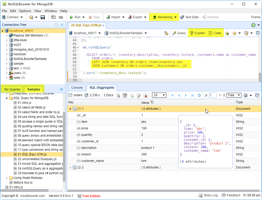Image resolution: width=262 pixels, height=200 pixels.
Task: Click the query filter icon in results toolbar
Action: click(125, 95)
